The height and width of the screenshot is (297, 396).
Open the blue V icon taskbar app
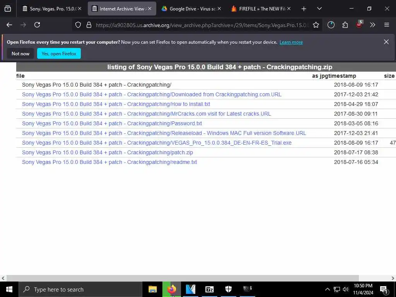(190, 289)
